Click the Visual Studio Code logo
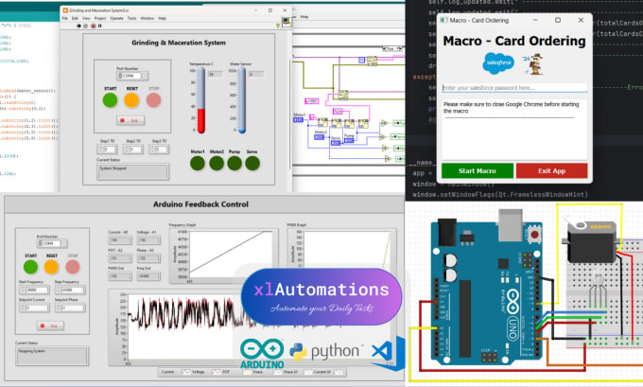Viewport: 643px width, 387px height. 388,354
